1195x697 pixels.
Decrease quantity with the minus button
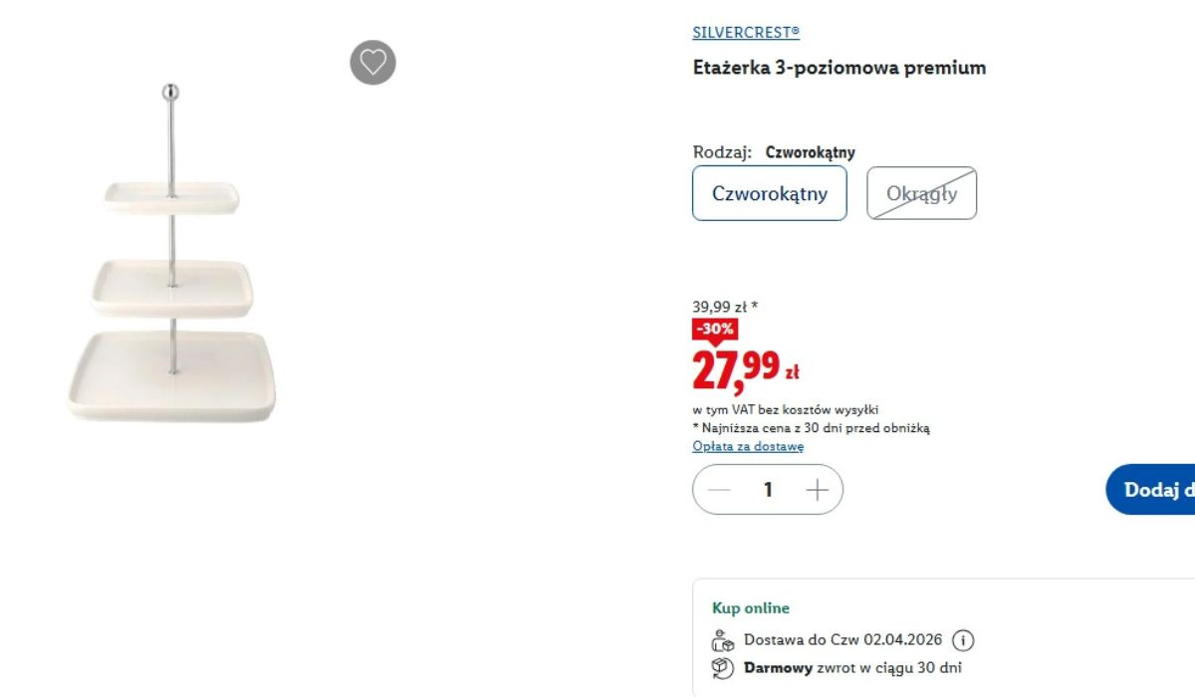coord(719,490)
